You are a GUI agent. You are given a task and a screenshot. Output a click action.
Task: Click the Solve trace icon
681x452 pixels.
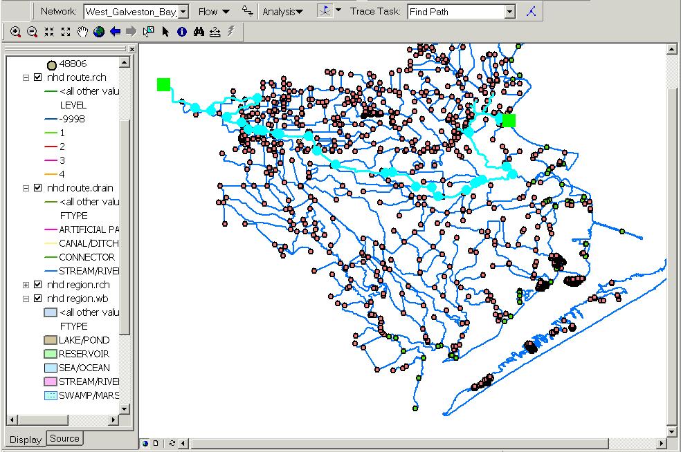(x=531, y=12)
